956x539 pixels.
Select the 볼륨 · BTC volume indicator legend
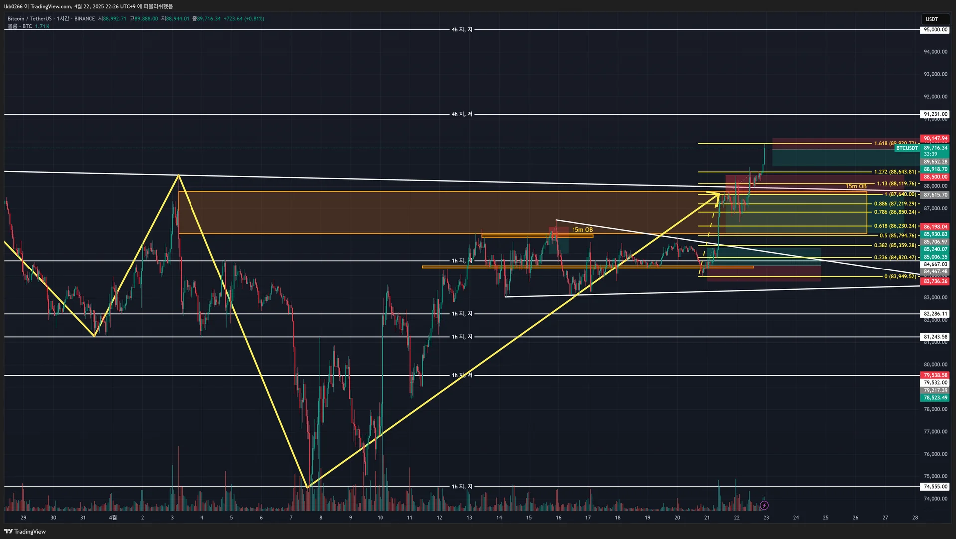click(20, 26)
